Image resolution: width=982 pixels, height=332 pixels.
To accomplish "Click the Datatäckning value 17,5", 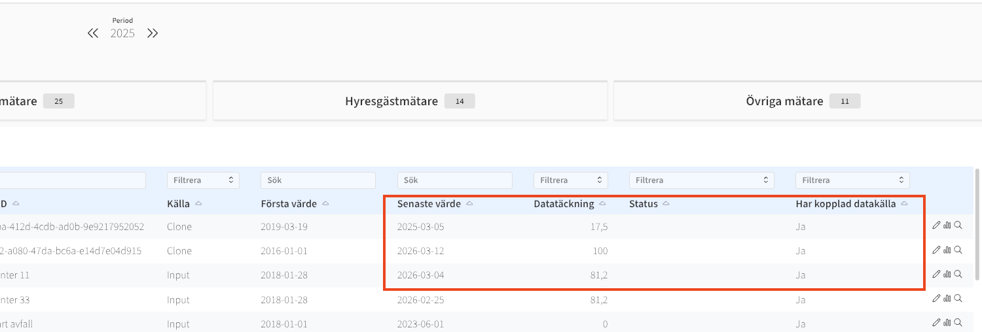I will (x=598, y=226).
